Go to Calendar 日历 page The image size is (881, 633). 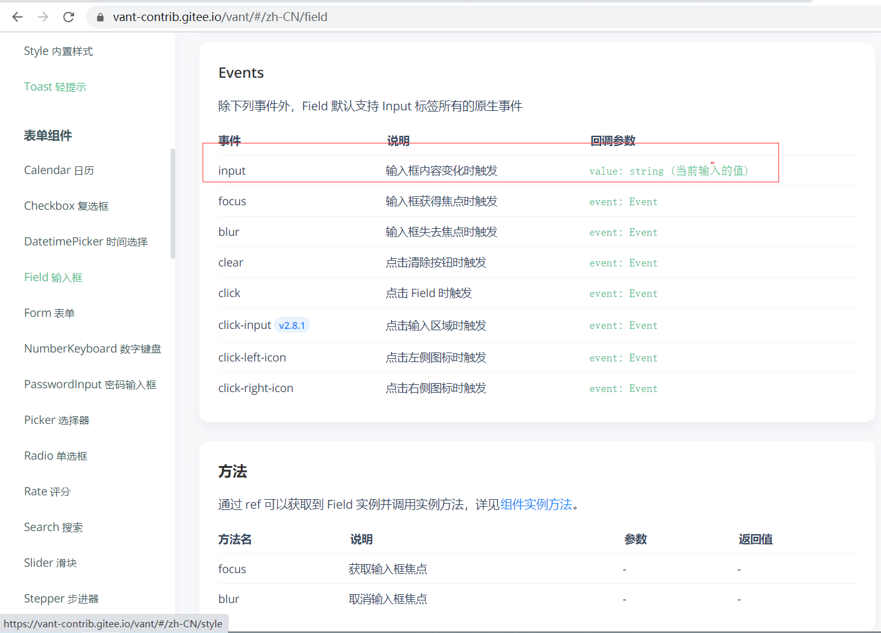tap(59, 170)
